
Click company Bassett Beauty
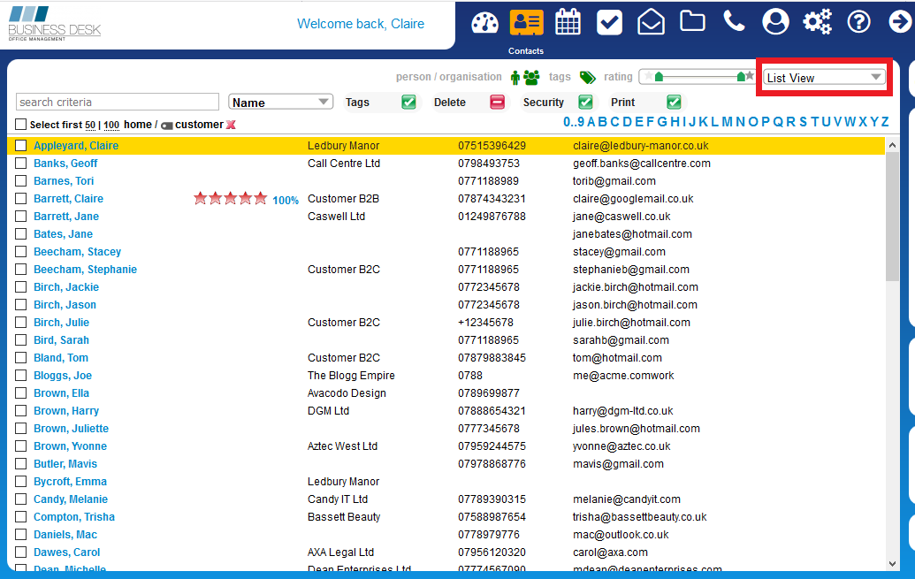[344, 516]
